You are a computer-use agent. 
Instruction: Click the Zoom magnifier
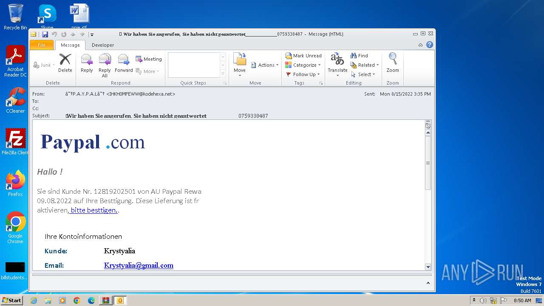pyautogui.click(x=393, y=63)
